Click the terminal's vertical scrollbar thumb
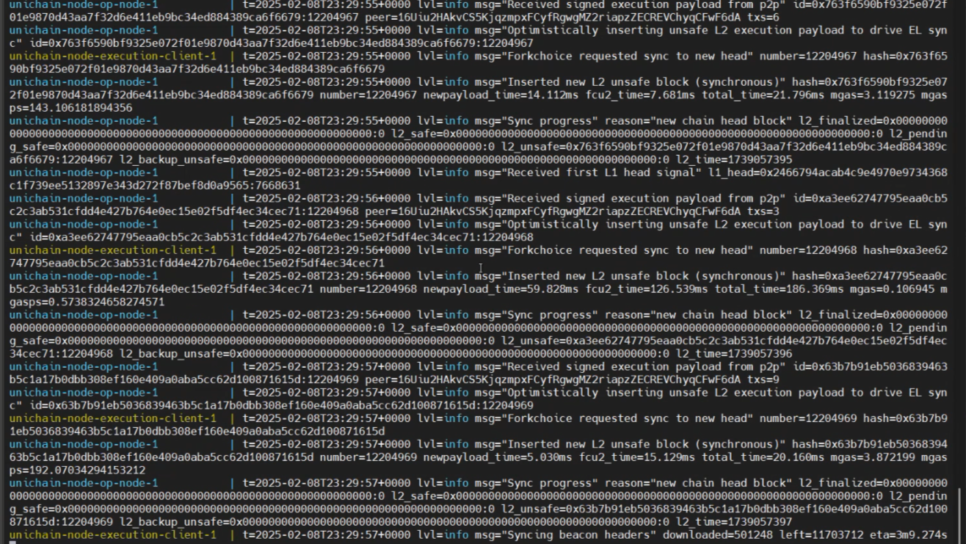 pos(959,515)
